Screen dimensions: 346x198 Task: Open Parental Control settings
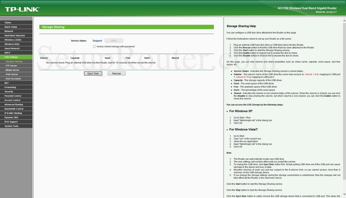pos(16,96)
